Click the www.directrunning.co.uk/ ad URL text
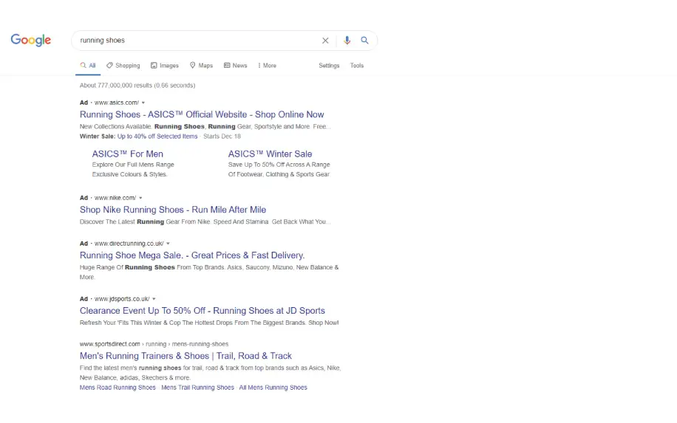The width and height of the screenshot is (677, 423). pyautogui.click(x=129, y=244)
